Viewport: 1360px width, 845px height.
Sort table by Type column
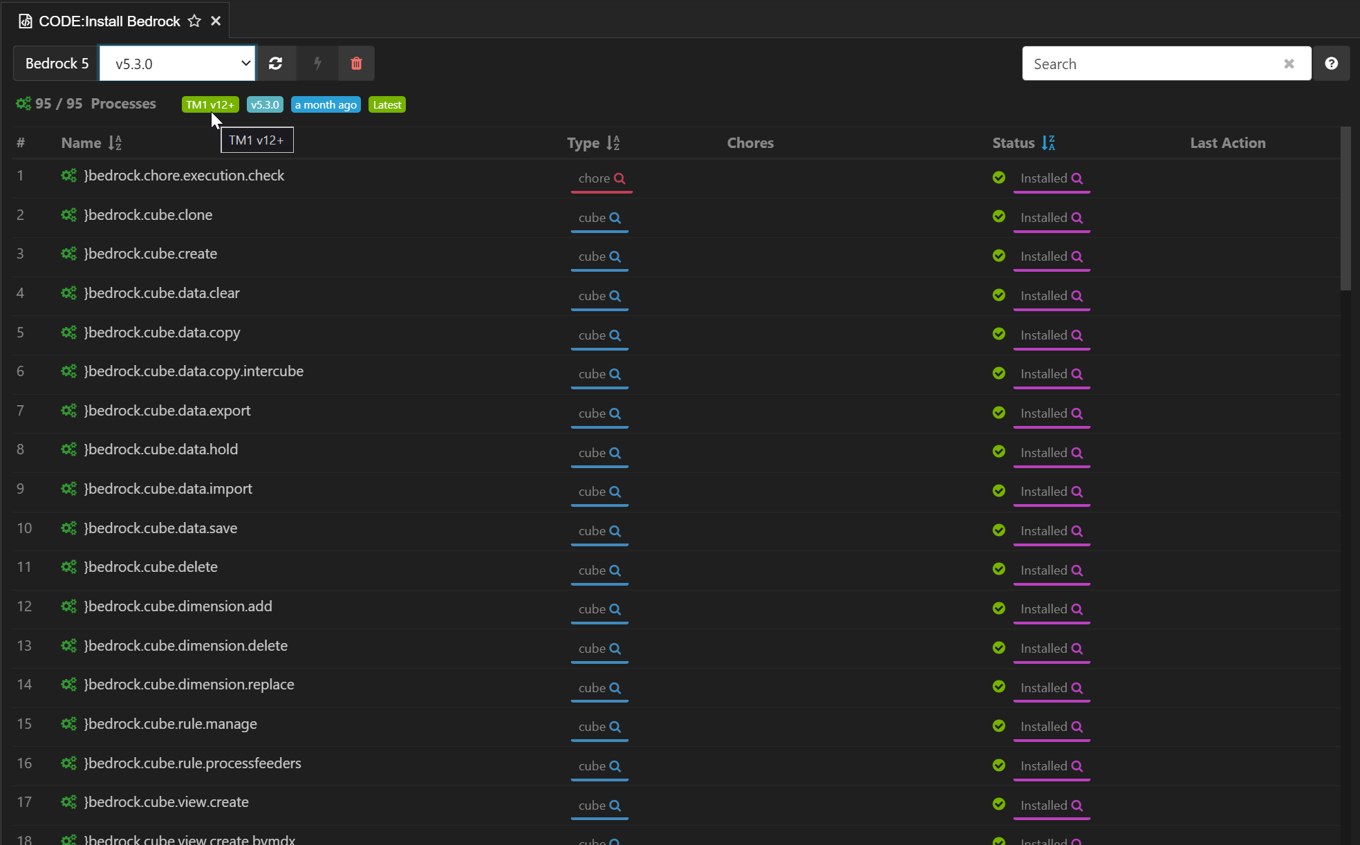(613, 143)
